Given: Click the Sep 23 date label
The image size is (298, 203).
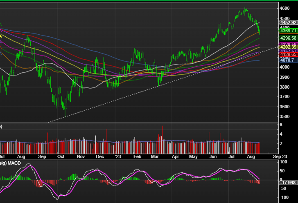Looking at the screenshot, I should (280, 156).
